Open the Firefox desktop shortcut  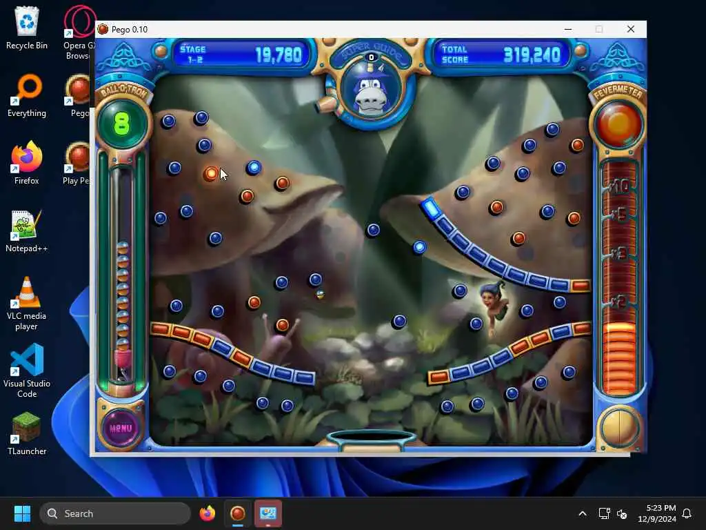(x=27, y=163)
